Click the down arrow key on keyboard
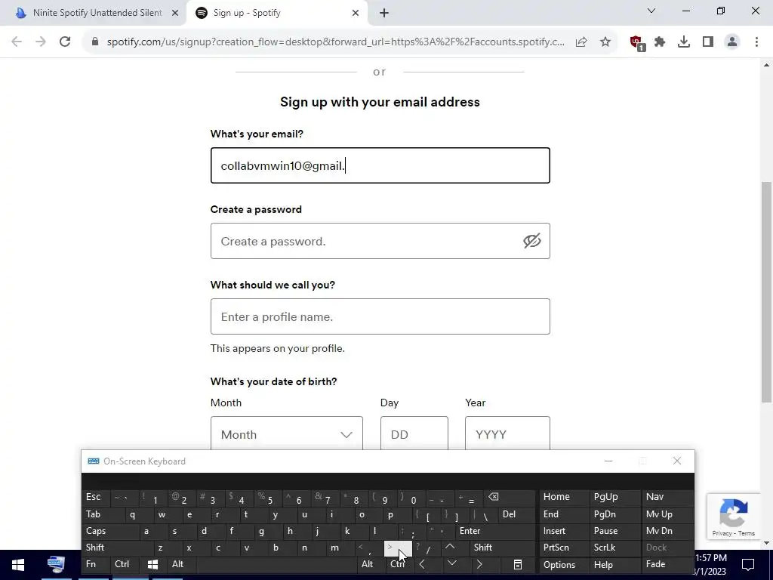Screen dimensions: 773x580 pyautogui.click(x=452, y=564)
